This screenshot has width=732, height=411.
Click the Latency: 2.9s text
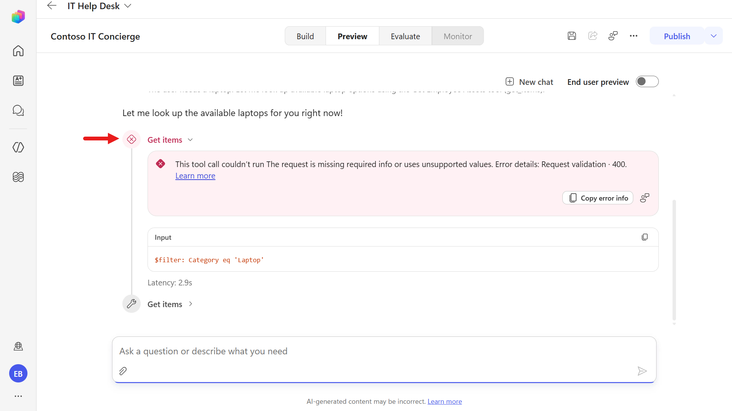coord(170,283)
